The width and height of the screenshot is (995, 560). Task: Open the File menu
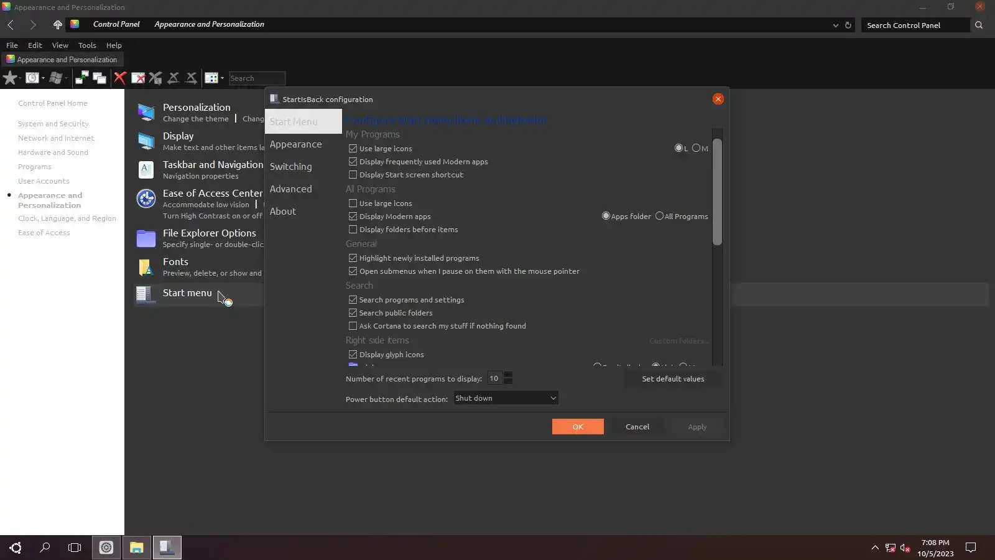pyautogui.click(x=12, y=45)
